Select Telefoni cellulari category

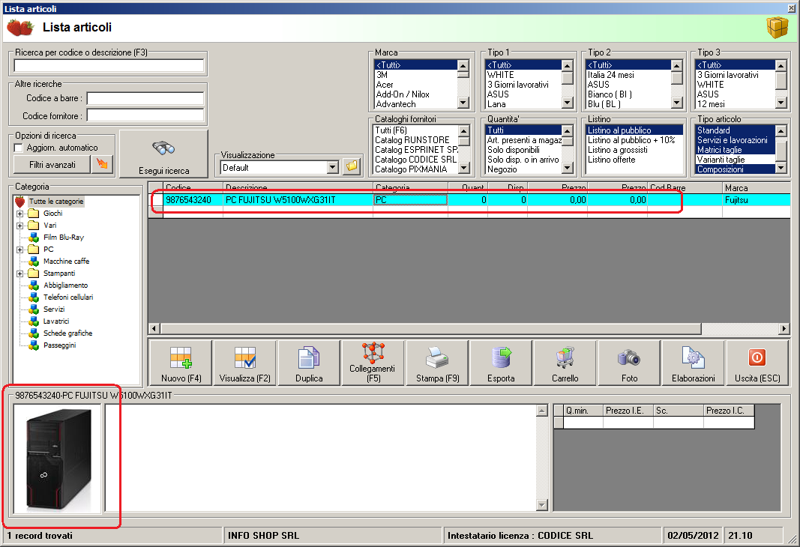coord(68,297)
